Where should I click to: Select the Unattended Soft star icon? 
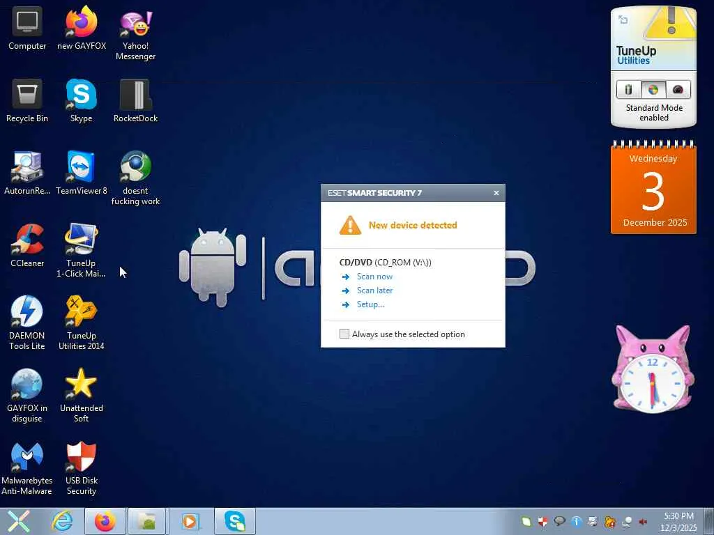[x=81, y=396]
